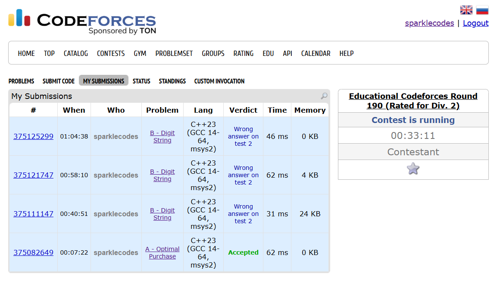The width and height of the screenshot is (497, 286).
Task: Open the GROUPS menu item
Action: click(213, 53)
